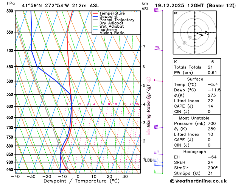Click the surface Dewp value −11.5

point(214,90)
